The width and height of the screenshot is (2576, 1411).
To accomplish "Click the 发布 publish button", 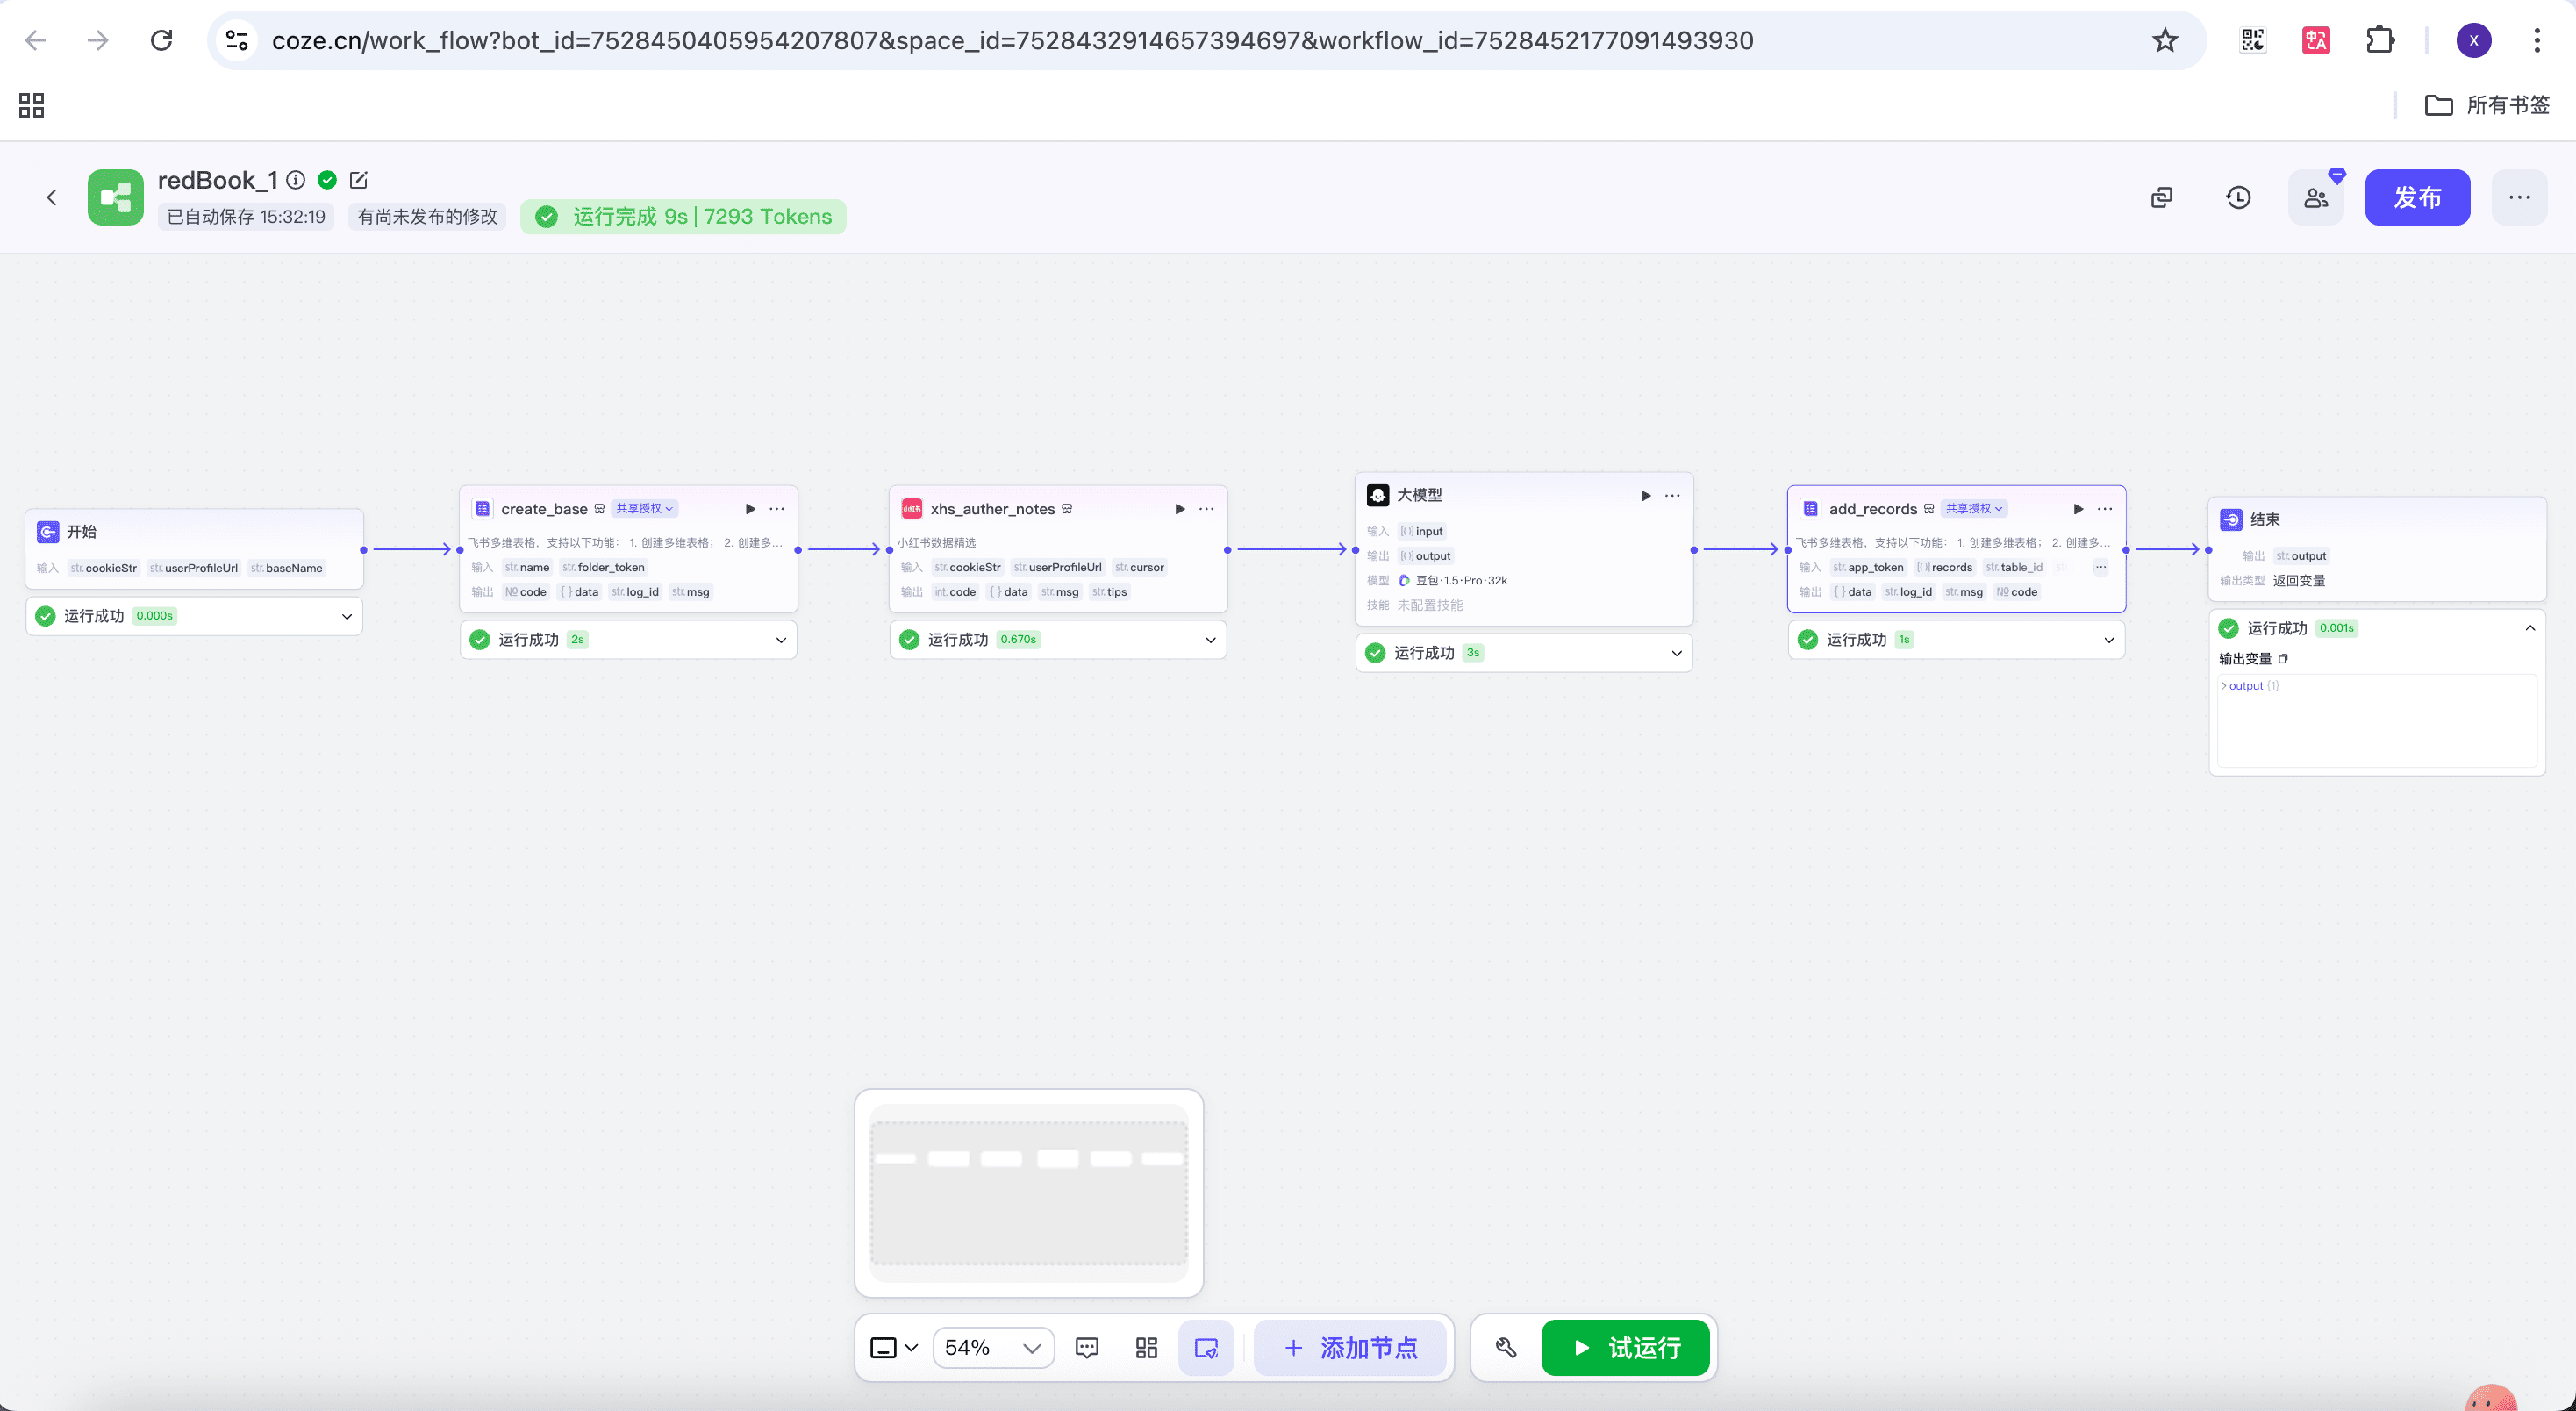I will [x=2416, y=197].
